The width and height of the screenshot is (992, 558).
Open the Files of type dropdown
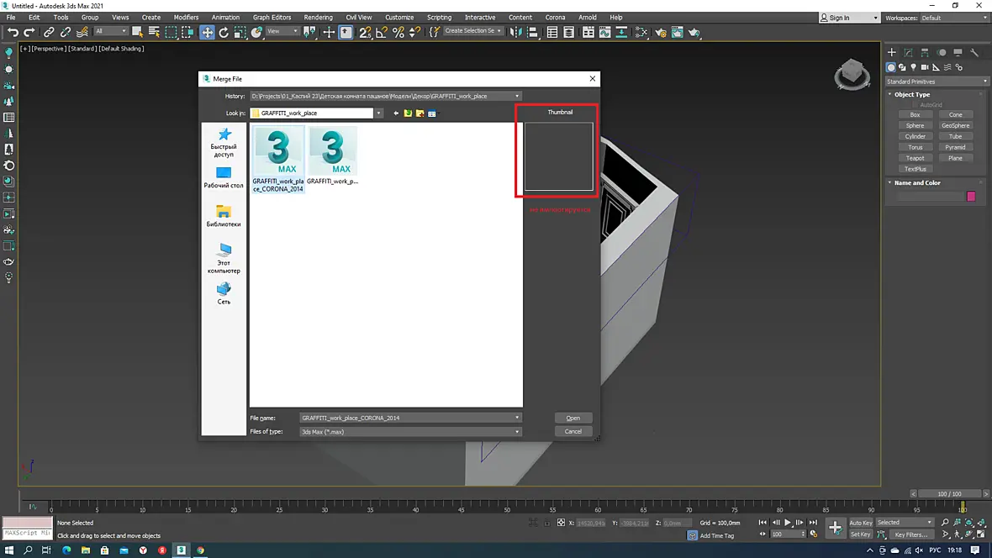410,431
